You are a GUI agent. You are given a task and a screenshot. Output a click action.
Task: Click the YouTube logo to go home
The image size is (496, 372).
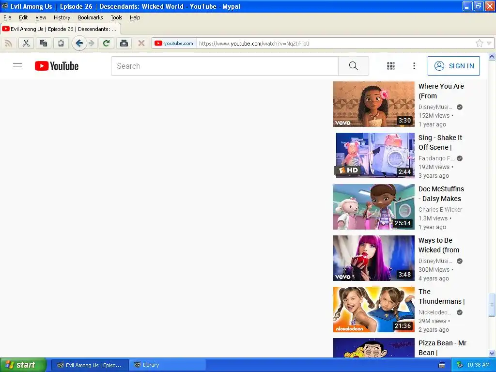click(x=57, y=66)
